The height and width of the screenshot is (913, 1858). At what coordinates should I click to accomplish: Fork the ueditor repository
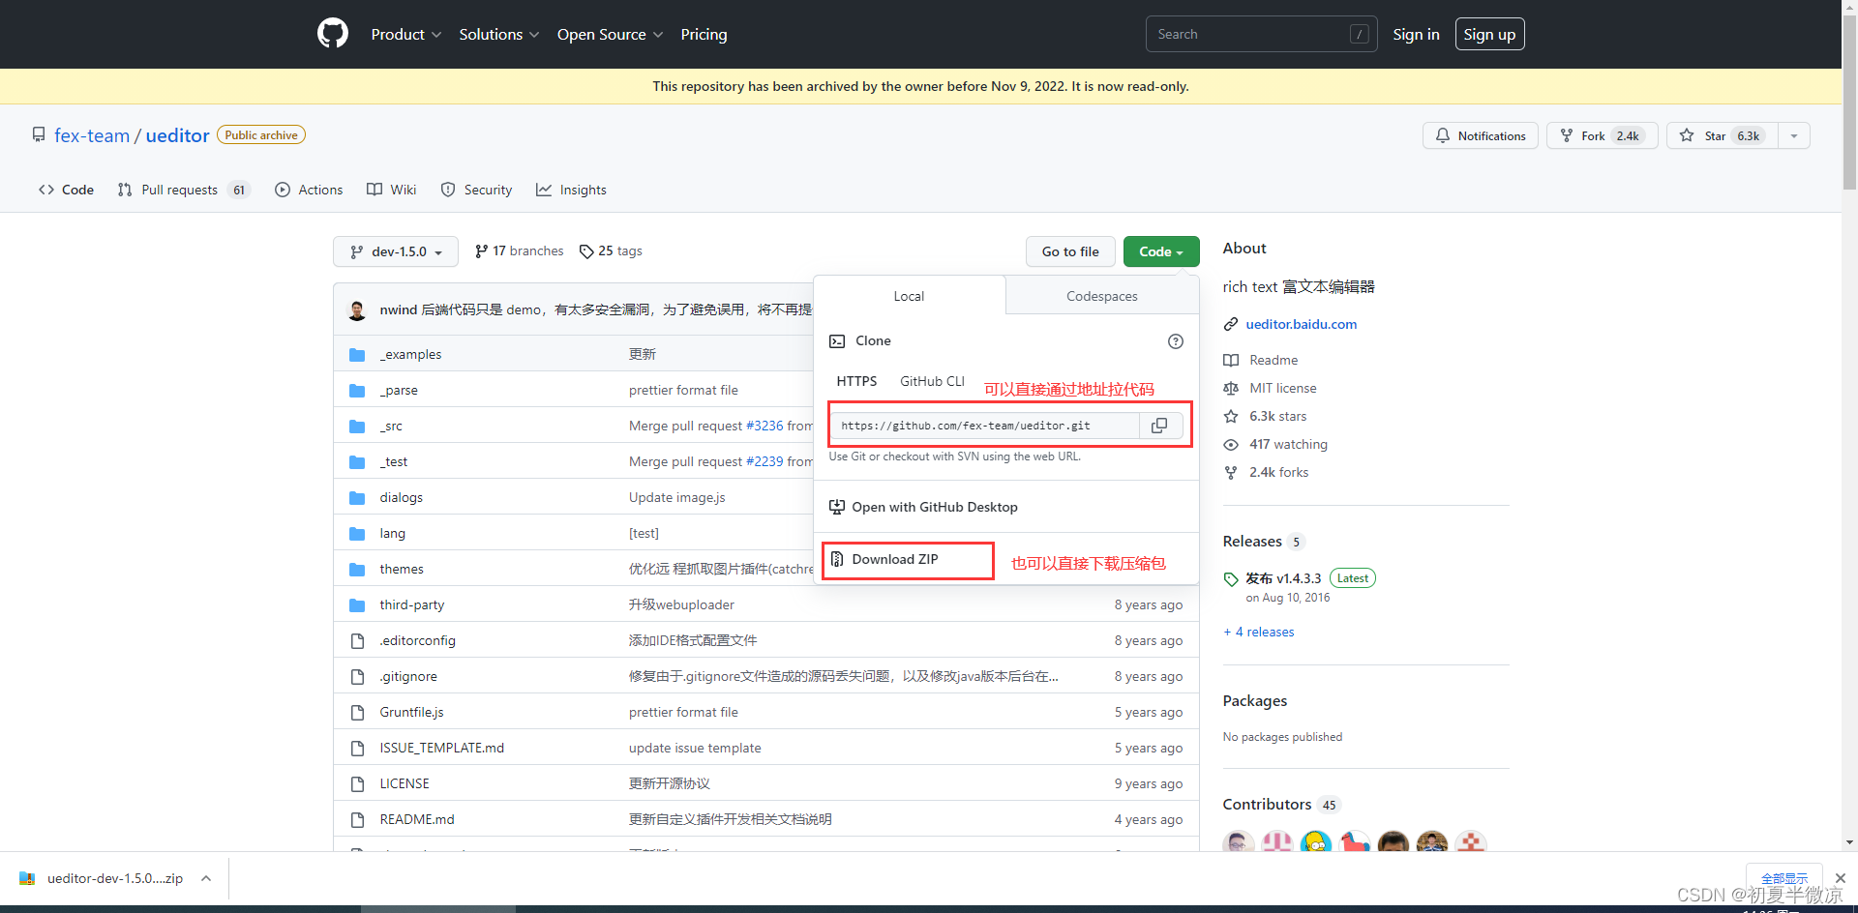pyautogui.click(x=1602, y=135)
